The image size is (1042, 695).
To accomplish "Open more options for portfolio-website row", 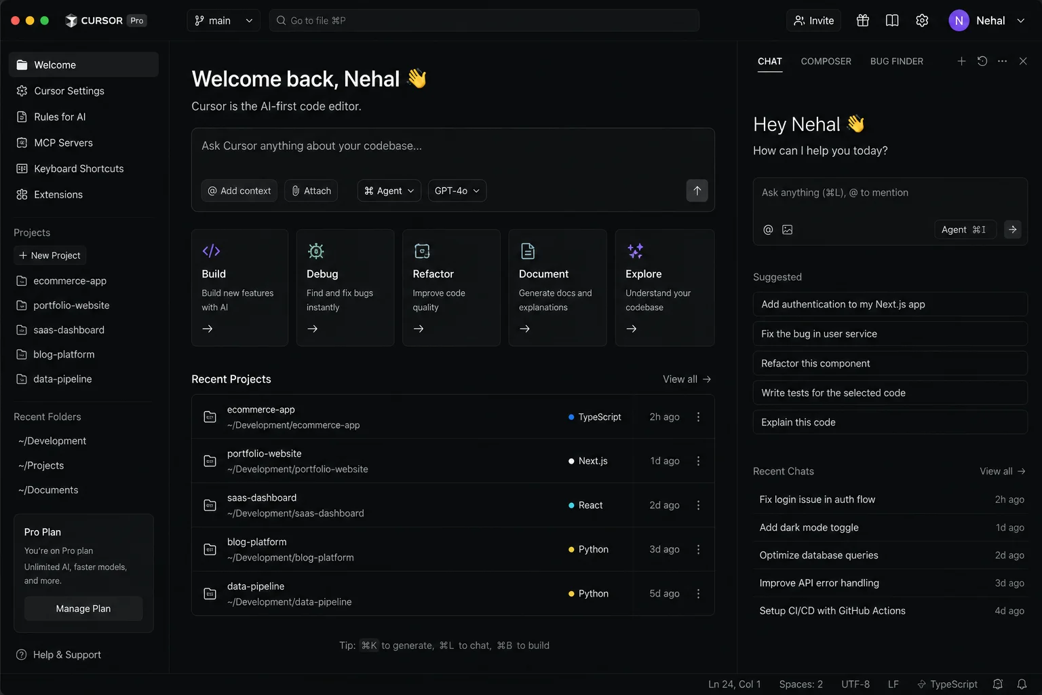I will click(698, 461).
